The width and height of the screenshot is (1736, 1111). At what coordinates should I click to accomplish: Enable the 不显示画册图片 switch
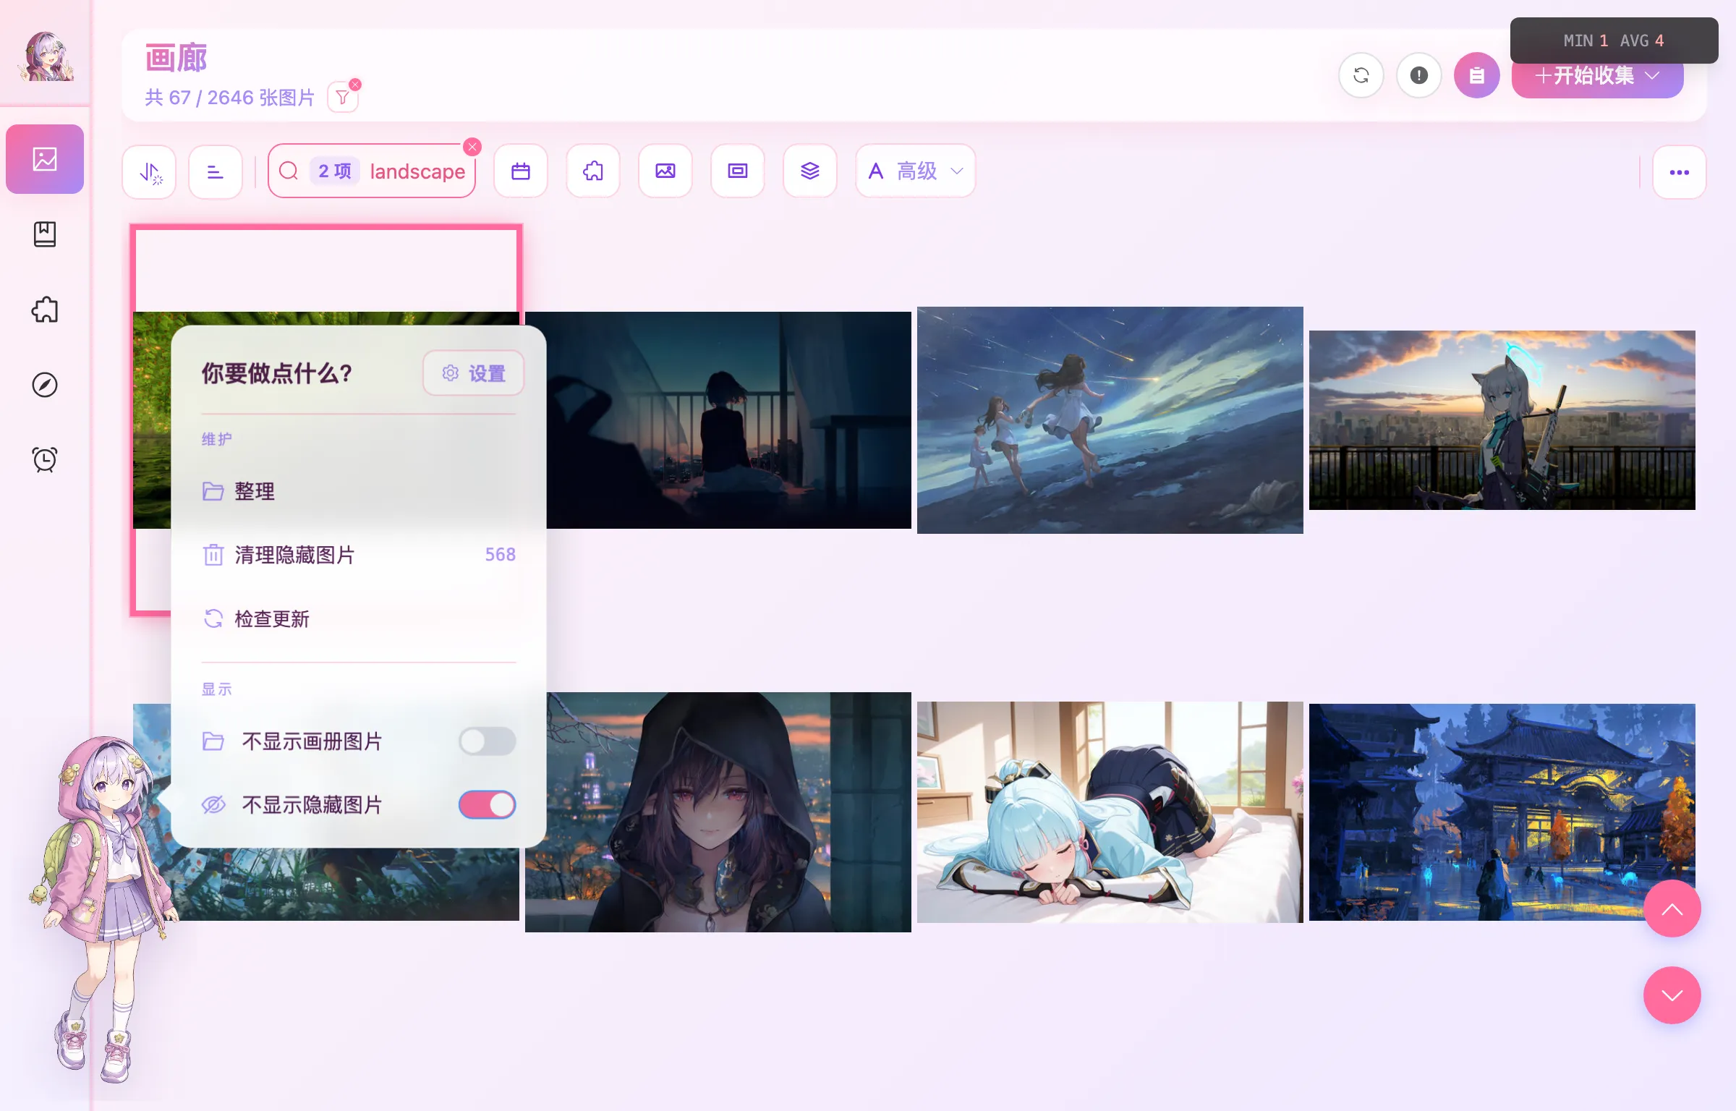(488, 741)
